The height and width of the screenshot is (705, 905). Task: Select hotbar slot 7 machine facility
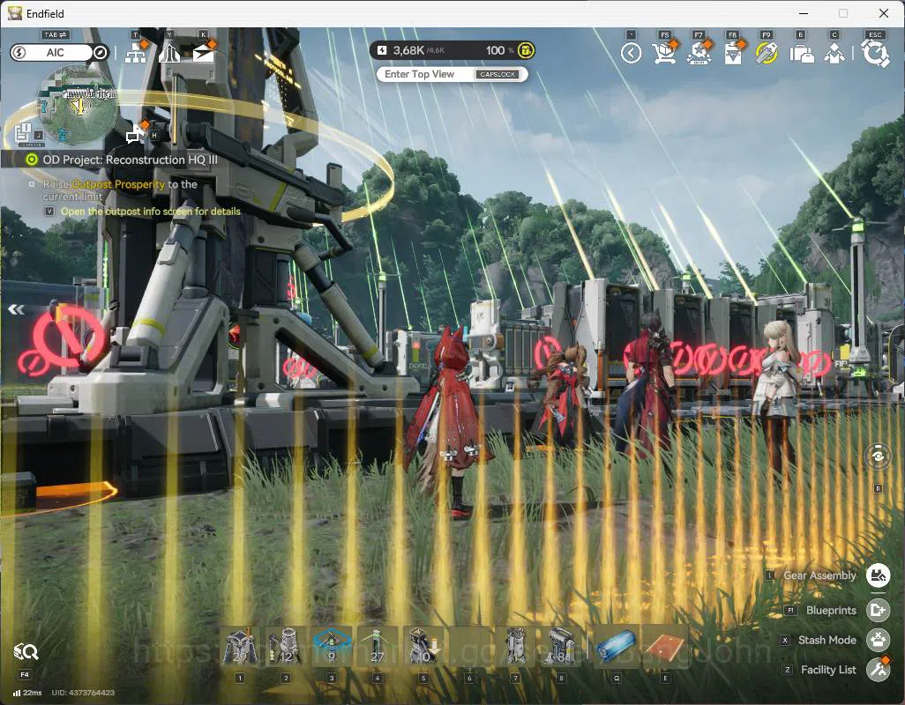[515, 646]
